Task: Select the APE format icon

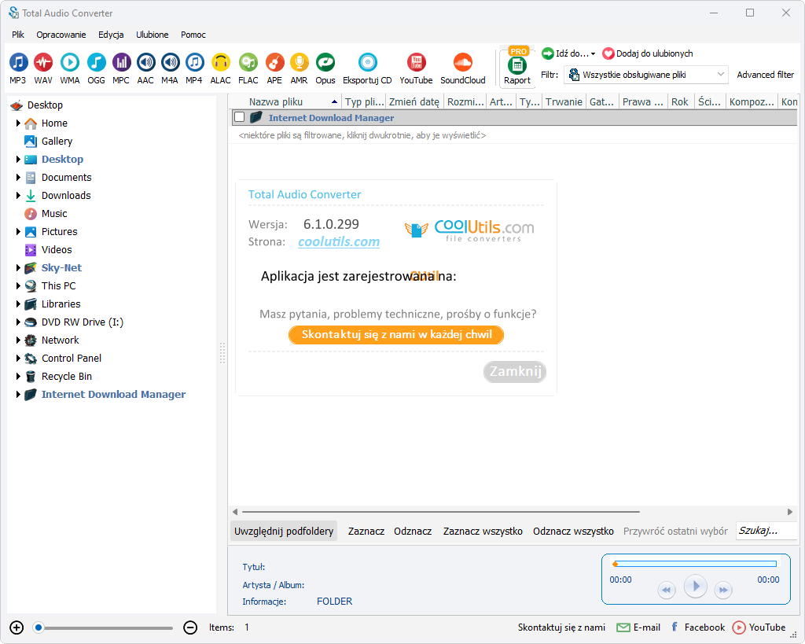Action: [x=274, y=68]
